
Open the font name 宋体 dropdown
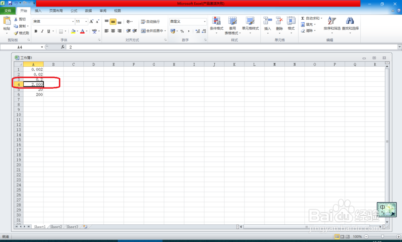point(73,22)
